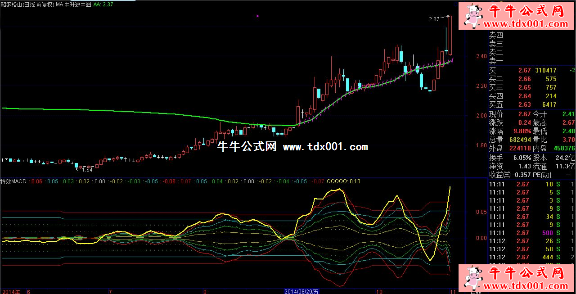Click the 1.64 low price arrow label
The image size is (576, 294).
click(87, 170)
